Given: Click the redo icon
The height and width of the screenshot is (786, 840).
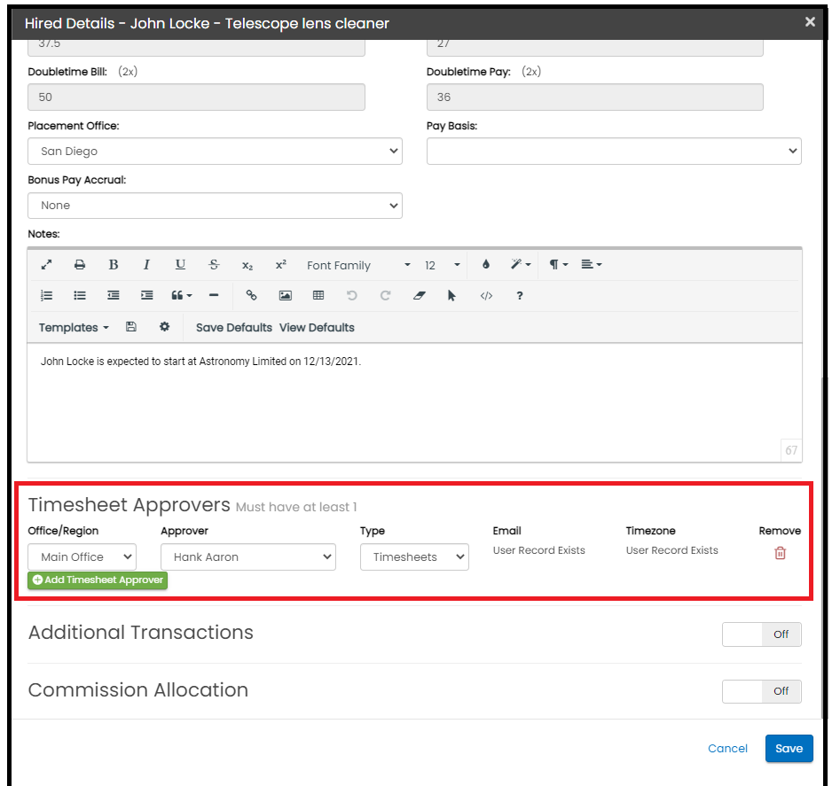Looking at the screenshot, I should point(385,295).
